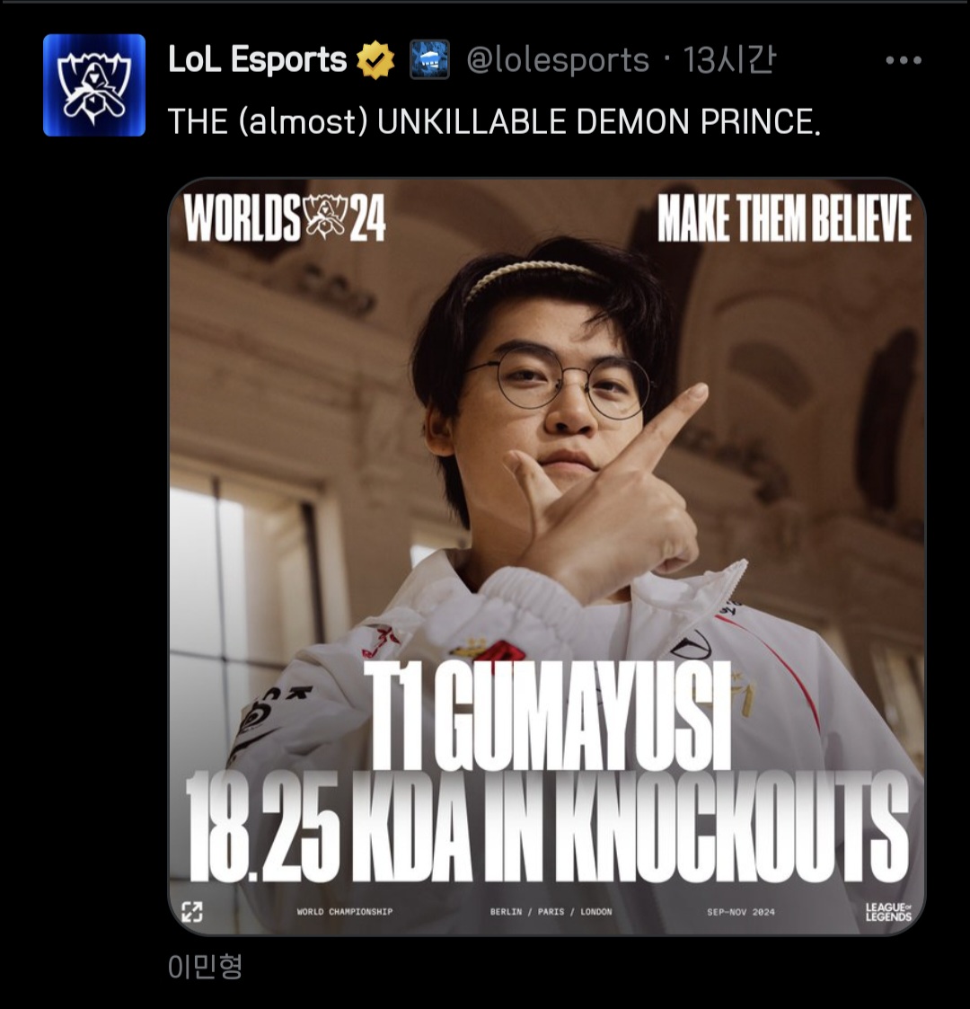Viewport: 970px width, 1009px height.
Task: Click the T1 GUMAYUSI headline text
Action: click(547, 714)
